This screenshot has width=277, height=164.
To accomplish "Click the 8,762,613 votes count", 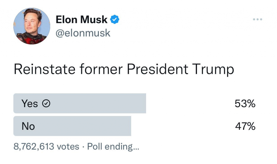I will tap(46, 147).
